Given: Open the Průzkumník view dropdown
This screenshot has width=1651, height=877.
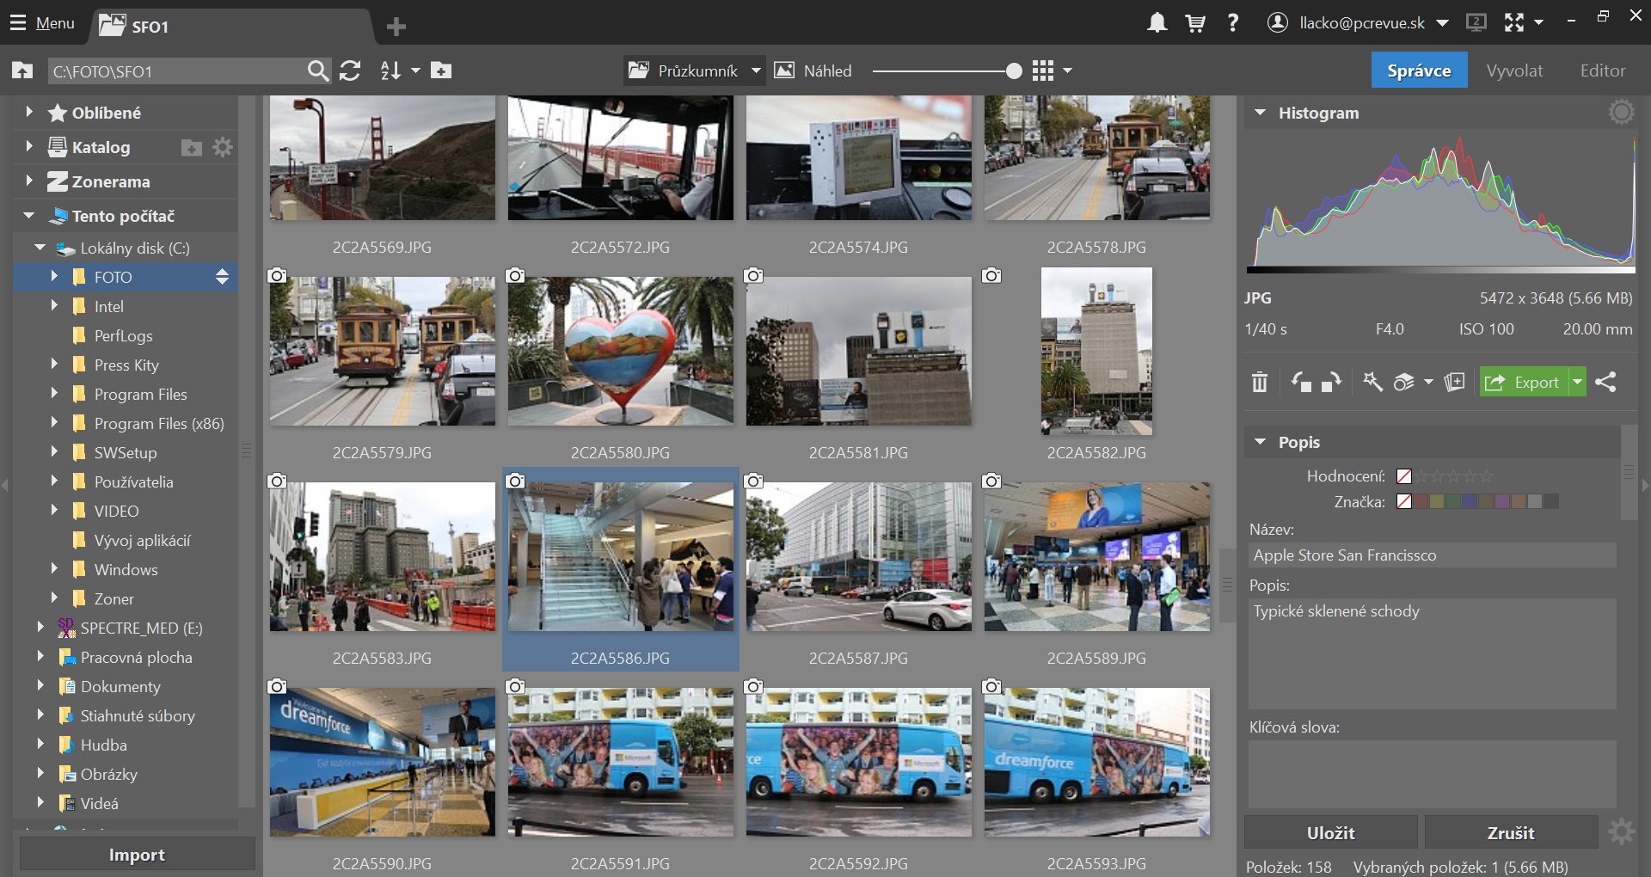Looking at the screenshot, I should pos(756,71).
